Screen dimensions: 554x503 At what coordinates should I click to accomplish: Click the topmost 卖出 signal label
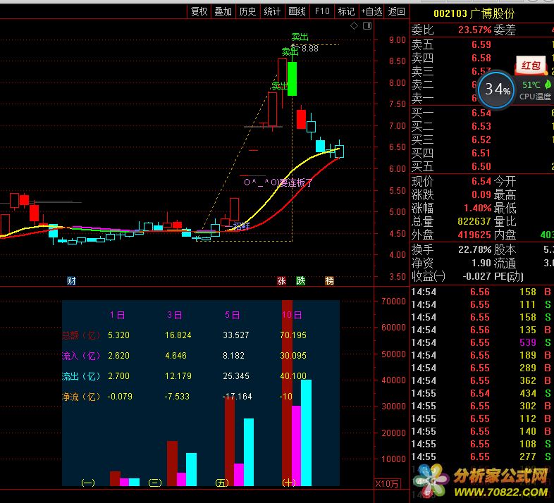click(x=300, y=37)
